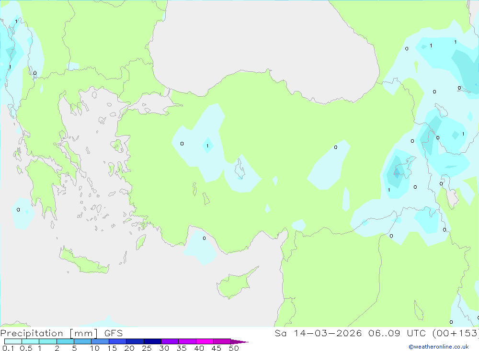Screen dimensions: 479x351
Task: Click the legend label "30"
Action: click(164, 348)
